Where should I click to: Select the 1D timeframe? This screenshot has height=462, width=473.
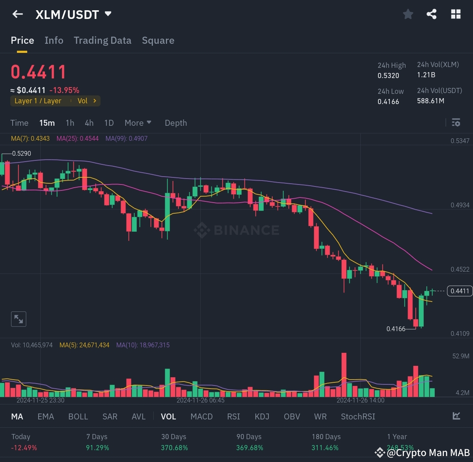109,123
